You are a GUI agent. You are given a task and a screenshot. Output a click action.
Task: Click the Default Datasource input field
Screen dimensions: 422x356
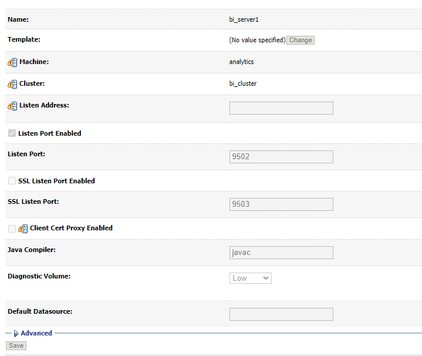281,314
